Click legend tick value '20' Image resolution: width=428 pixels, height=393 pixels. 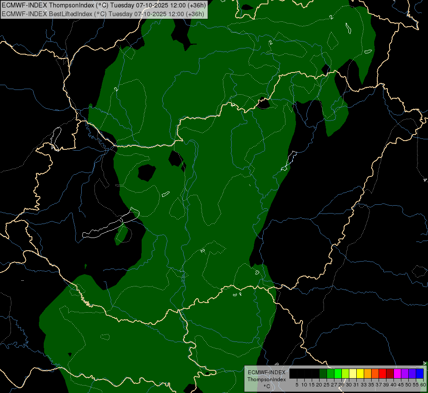click(x=319, y=385)
